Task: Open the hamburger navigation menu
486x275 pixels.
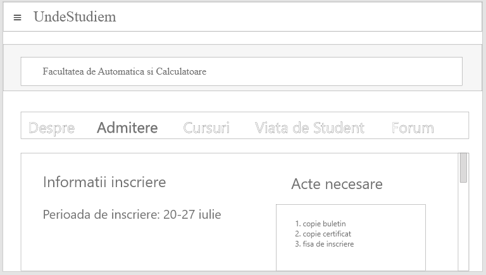Action: (17, 18)
